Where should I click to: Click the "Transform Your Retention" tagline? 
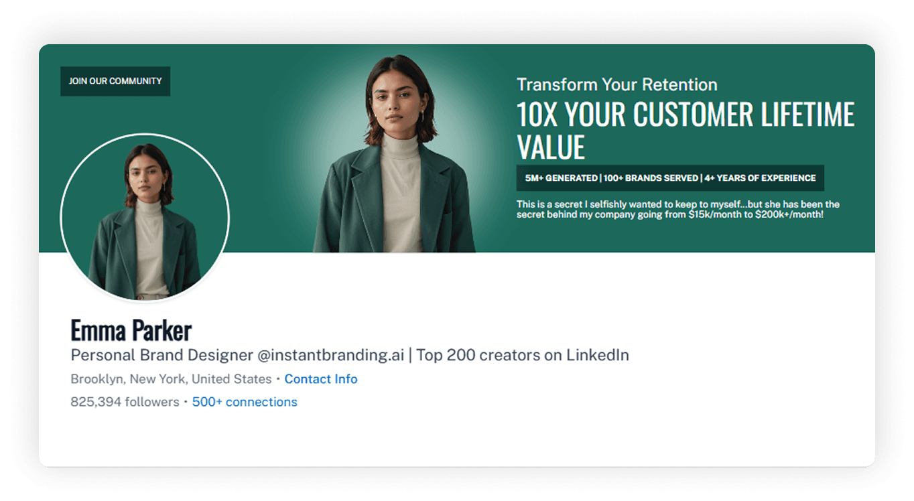(x=616, y=85)
